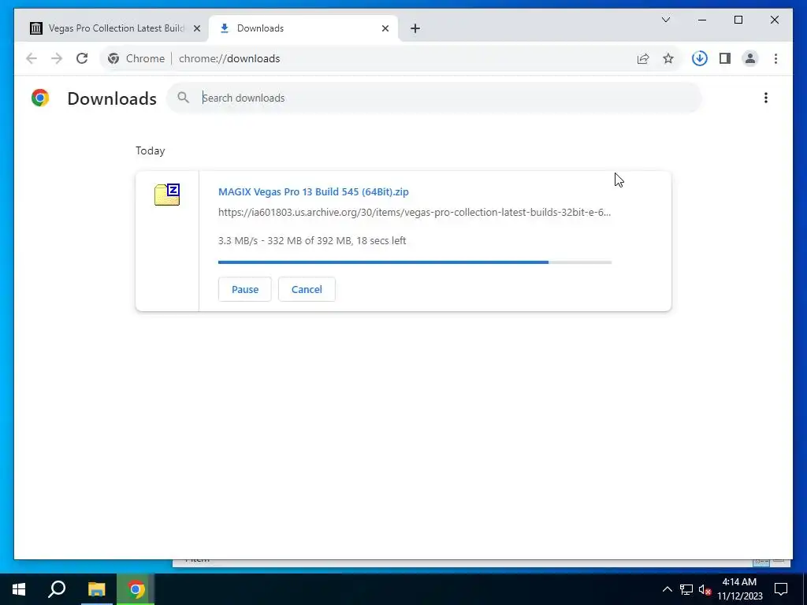Maximize the Chrome window
Viewport: 807px width, 605px height.
point(738,20)
